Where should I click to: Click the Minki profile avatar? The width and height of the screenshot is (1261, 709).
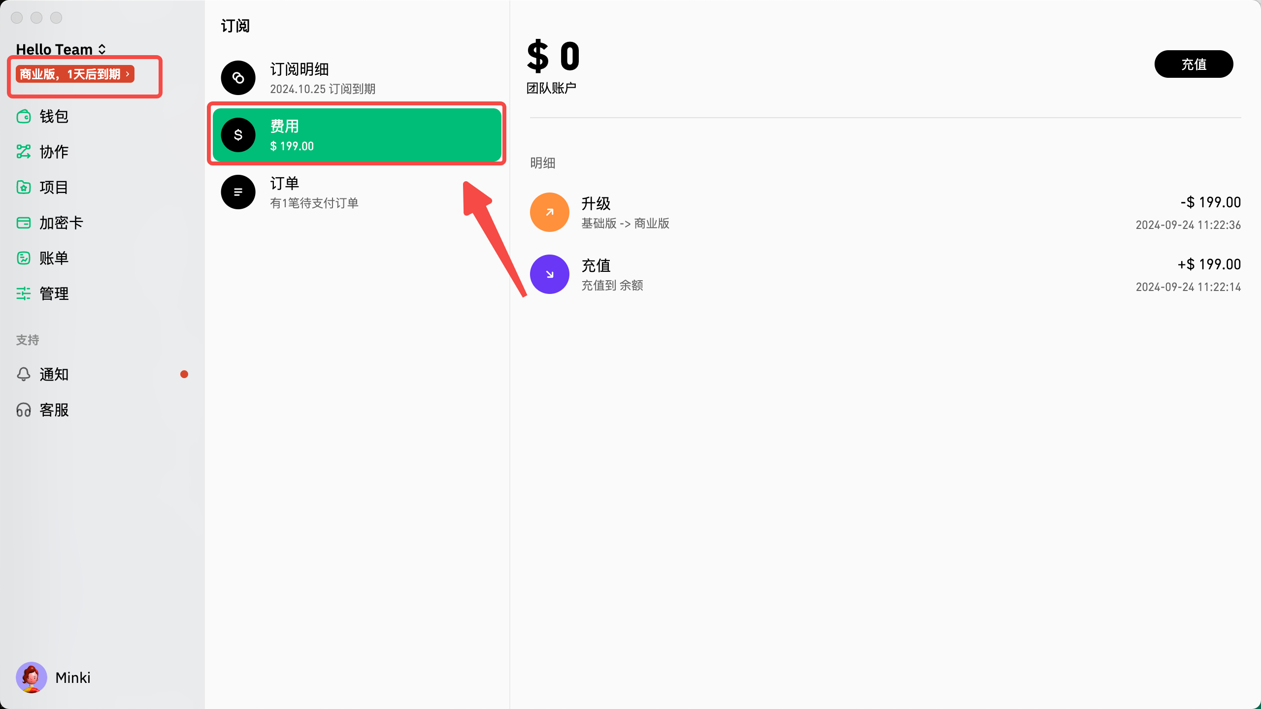tap(32, 677)
